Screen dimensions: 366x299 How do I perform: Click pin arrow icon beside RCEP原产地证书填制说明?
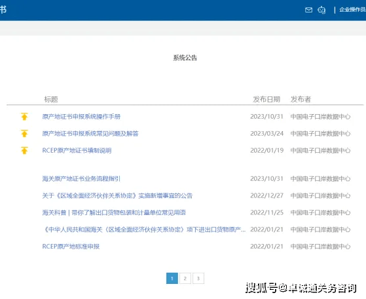24,150
